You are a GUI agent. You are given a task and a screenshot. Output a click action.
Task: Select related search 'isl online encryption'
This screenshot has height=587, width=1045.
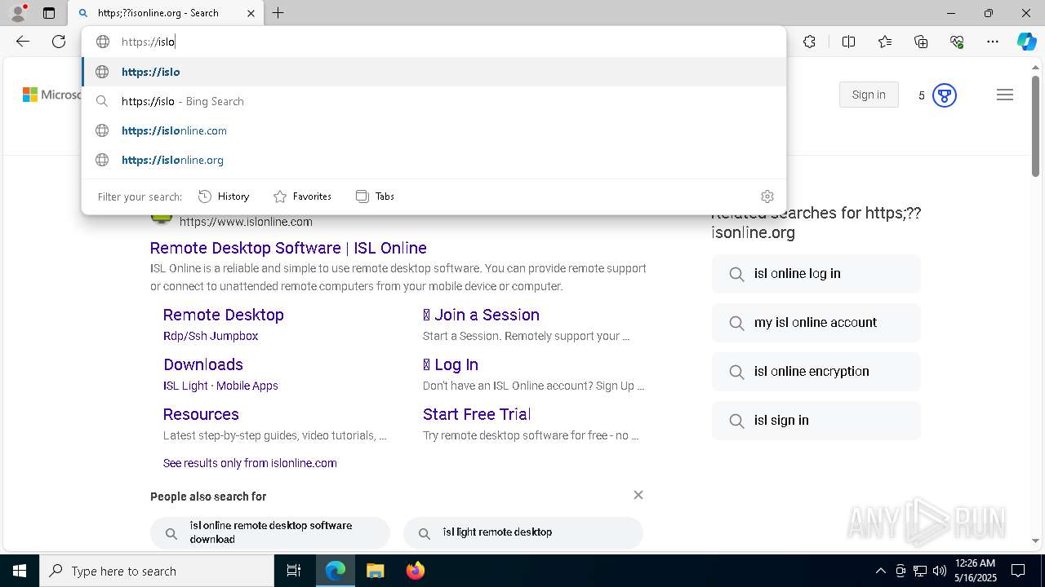point(816,372)
